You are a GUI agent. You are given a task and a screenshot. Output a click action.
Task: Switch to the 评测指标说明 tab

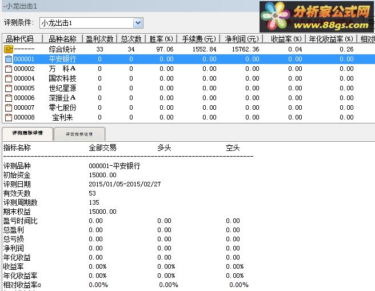[79, 134]
